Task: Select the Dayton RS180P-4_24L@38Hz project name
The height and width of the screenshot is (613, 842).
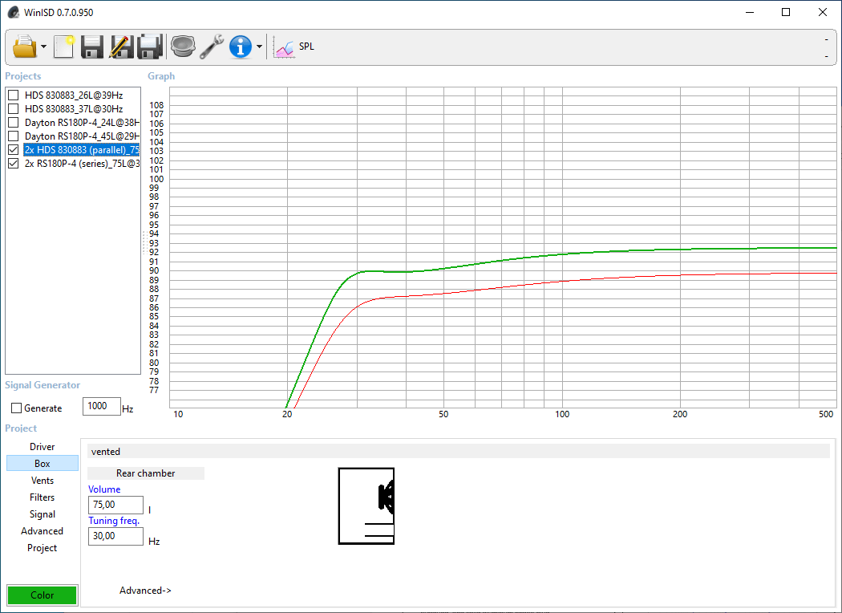Action: pyautogui.click(x=82, y=123)
